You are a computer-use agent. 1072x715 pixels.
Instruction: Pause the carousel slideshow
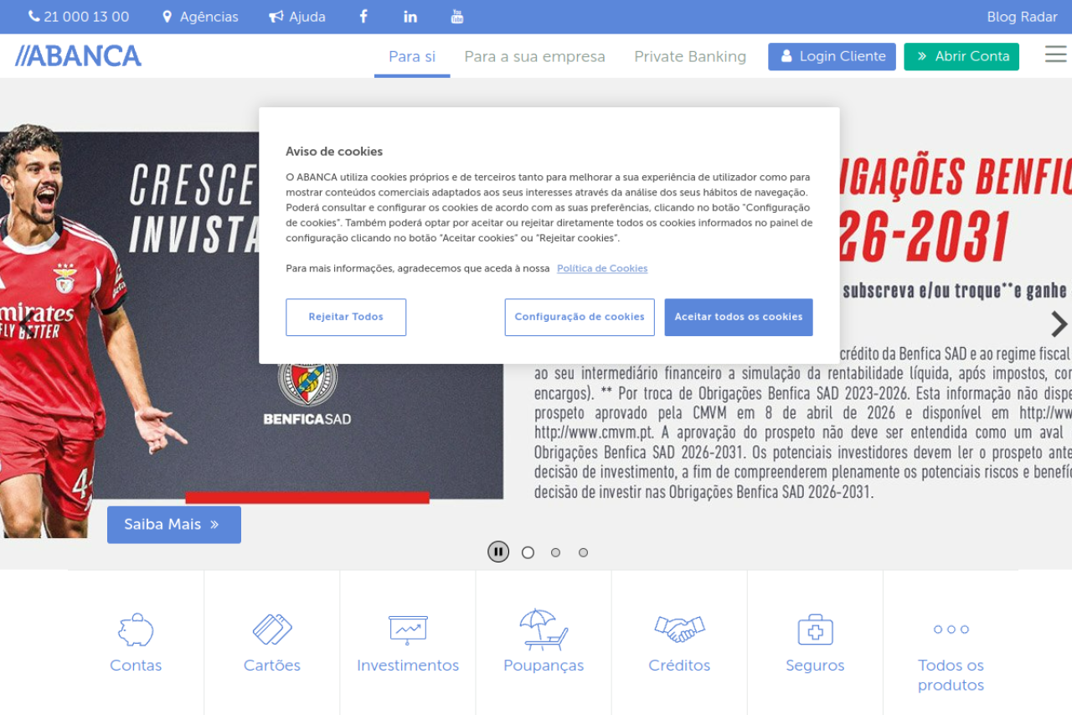pyautogui.click(x=498, y=552)
